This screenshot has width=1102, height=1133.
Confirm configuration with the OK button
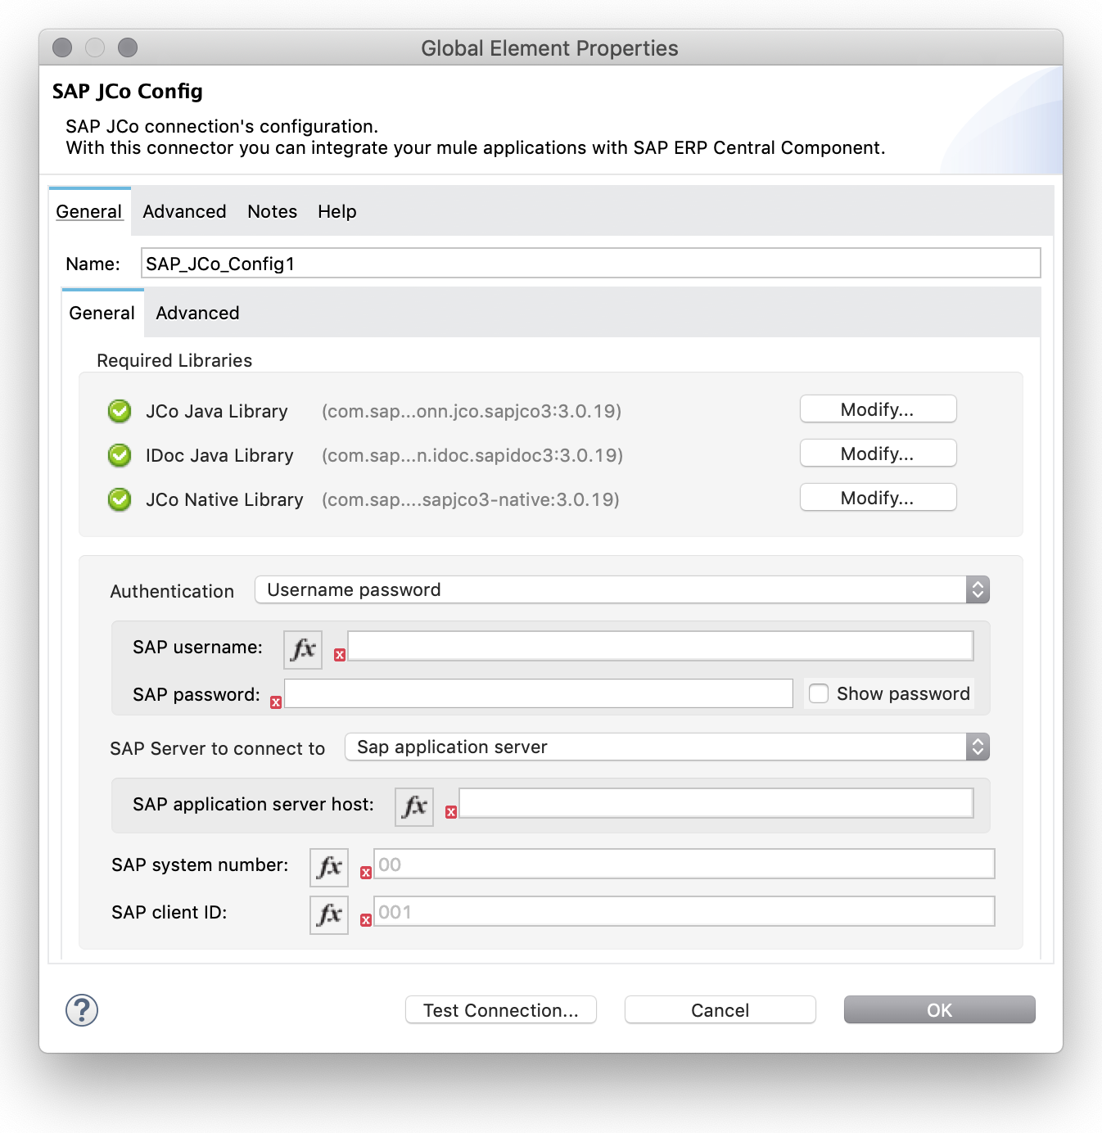(x=940, y=1010)
